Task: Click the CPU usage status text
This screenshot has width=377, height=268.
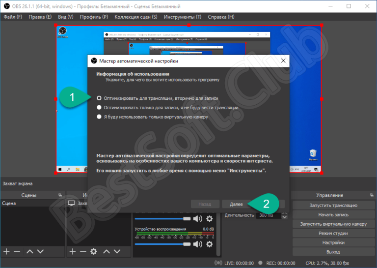Action: click(x=327, y=263)
